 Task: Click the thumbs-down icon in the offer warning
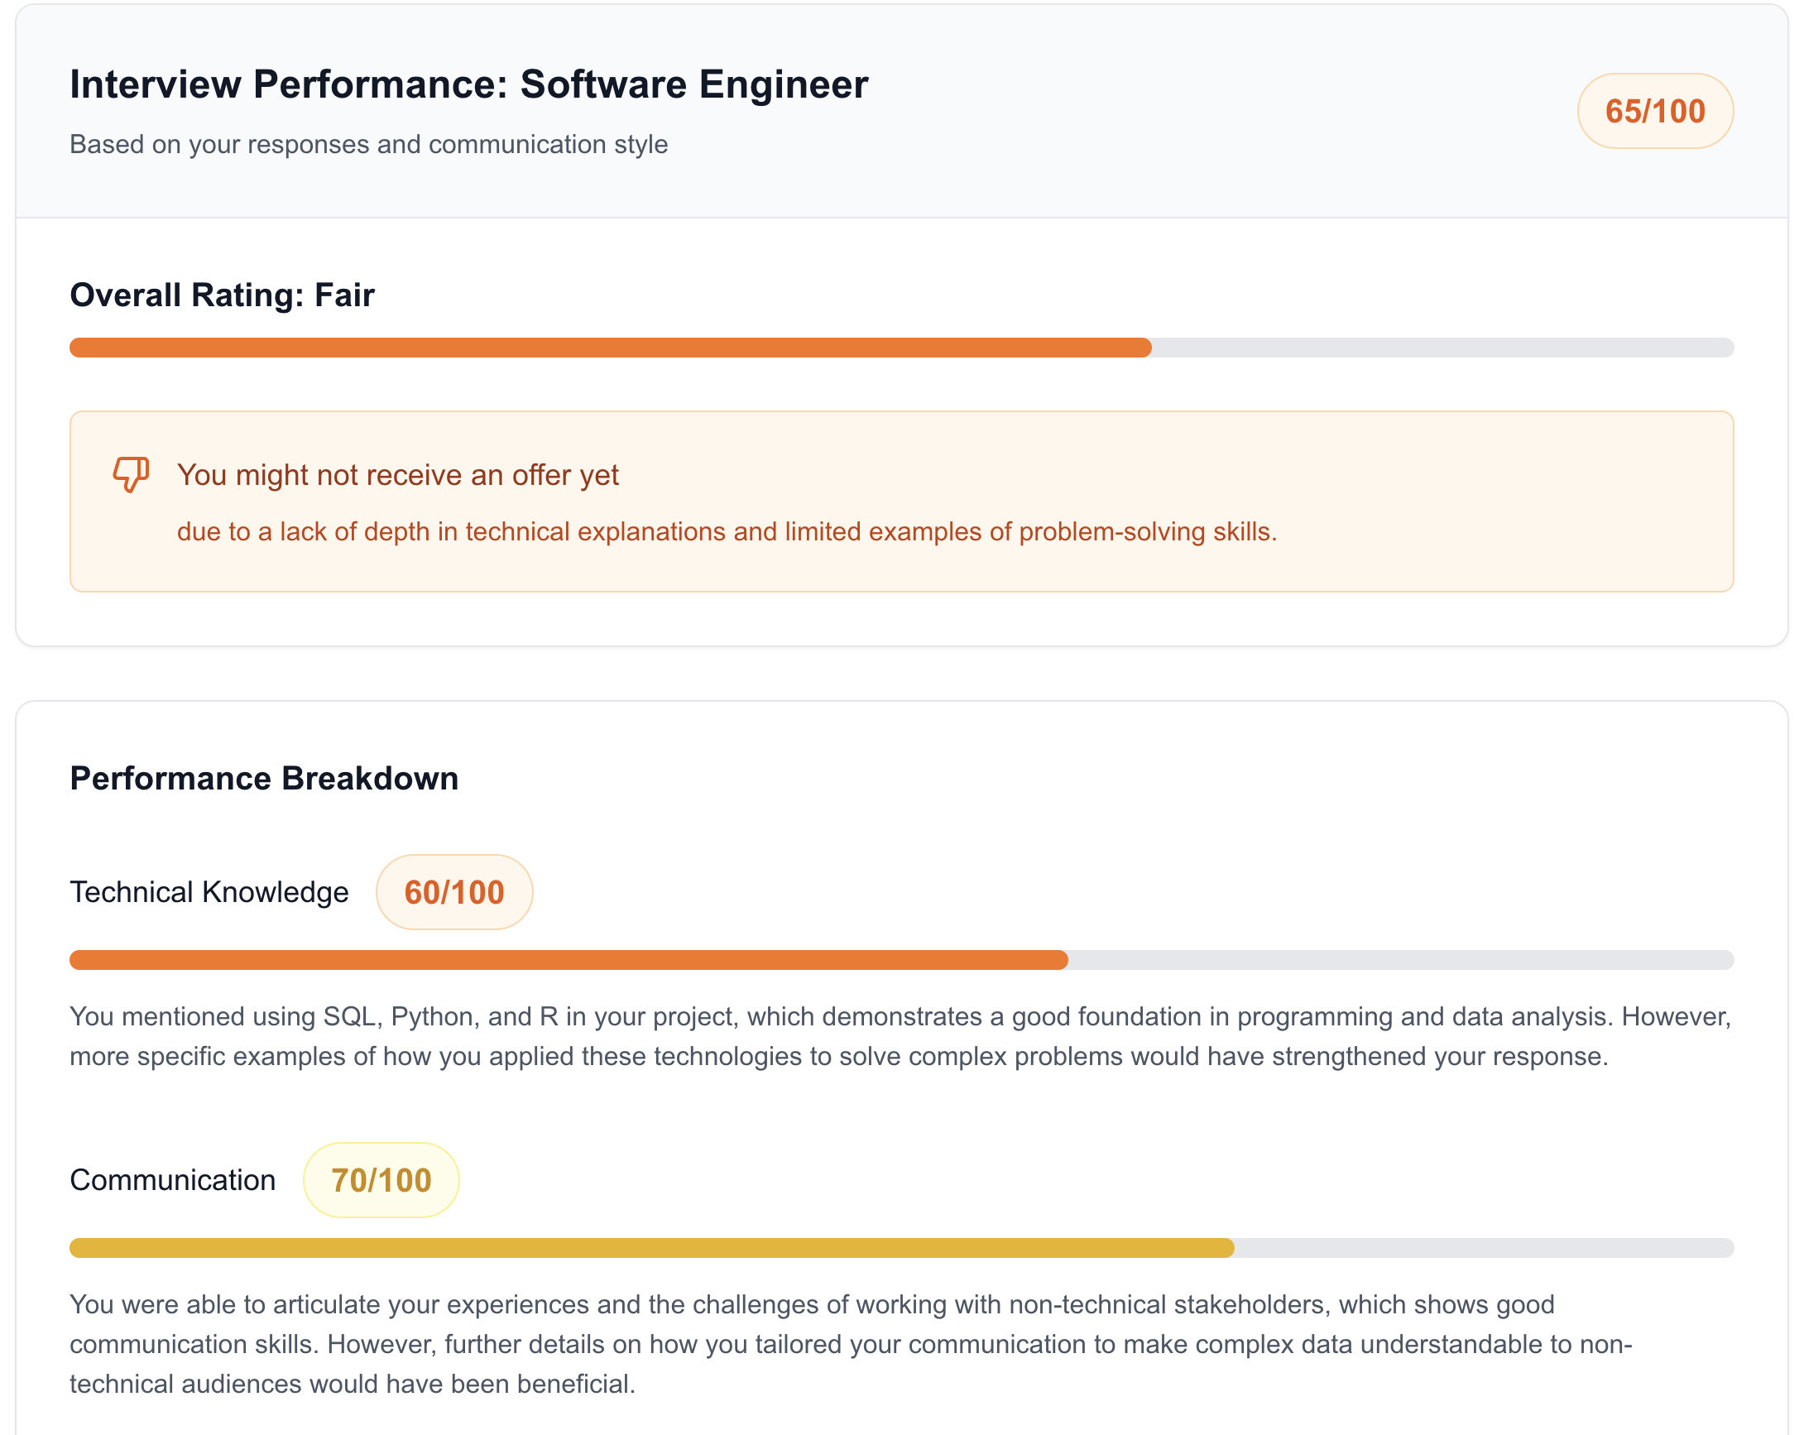tap(131, 473)
